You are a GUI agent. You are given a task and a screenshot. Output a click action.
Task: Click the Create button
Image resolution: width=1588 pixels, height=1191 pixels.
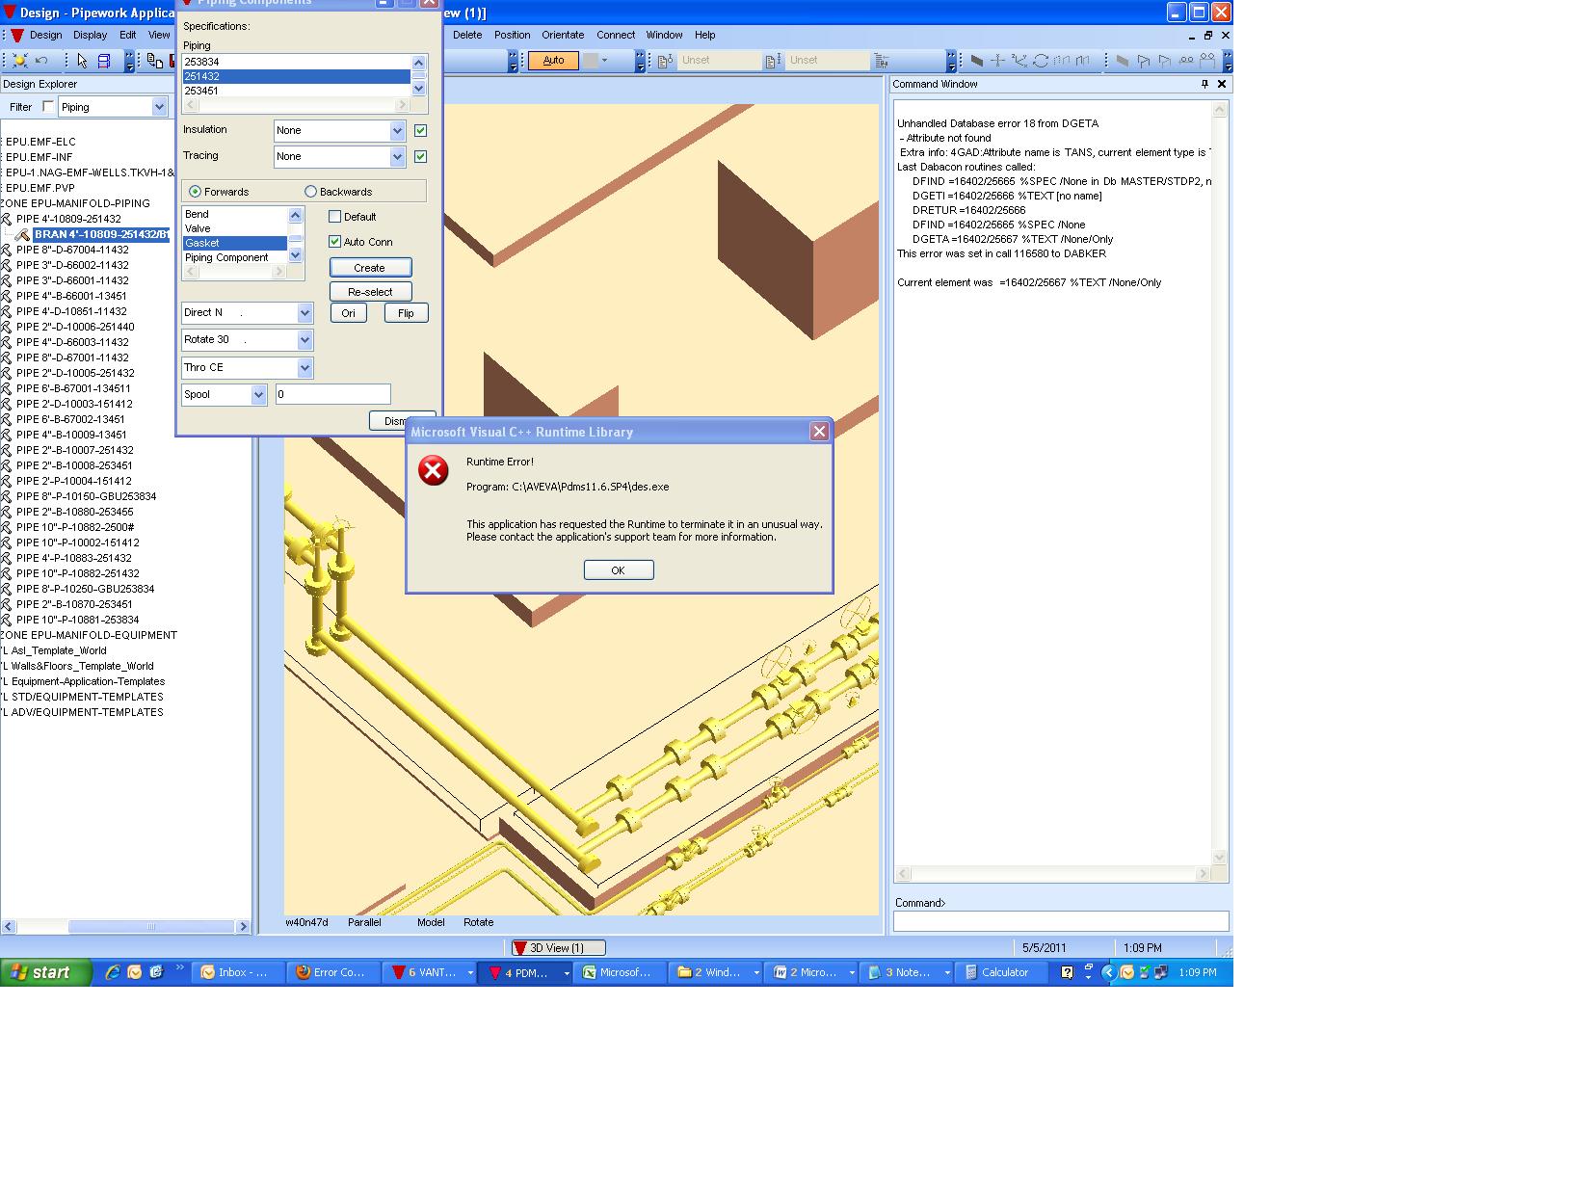pos(370,268)
